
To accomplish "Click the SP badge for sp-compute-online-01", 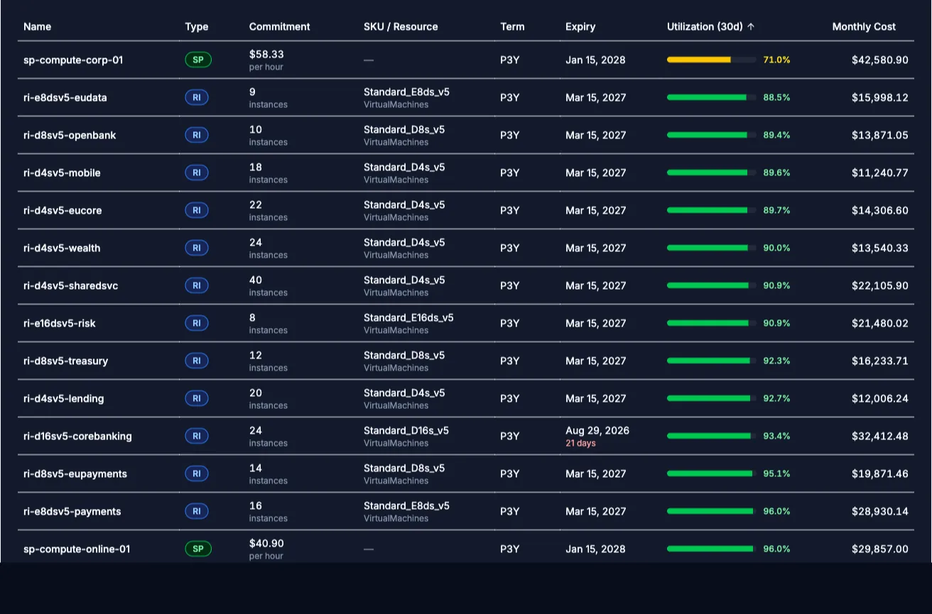I will coord(198,549).
